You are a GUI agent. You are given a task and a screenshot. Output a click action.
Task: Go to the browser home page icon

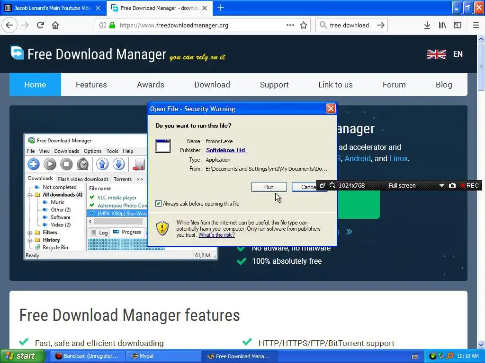[55, 26]
